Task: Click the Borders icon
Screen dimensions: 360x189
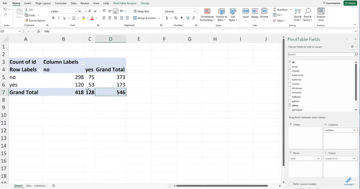Action: click(74, 18)
